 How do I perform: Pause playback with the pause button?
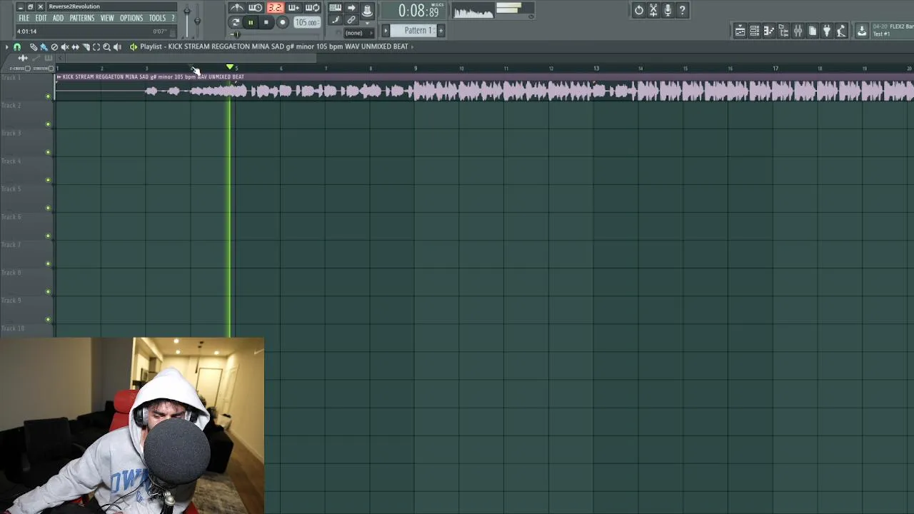click(251, 23)
